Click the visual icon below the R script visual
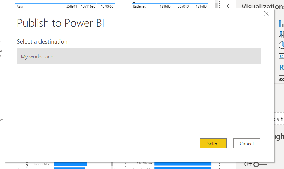 [x=281, y=78]
